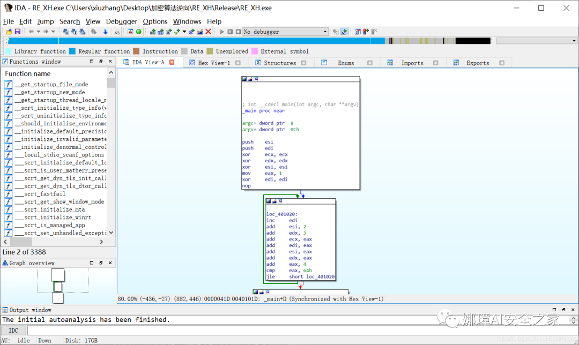
Task: Click the save database floppy icon
Action: click(x=17, y=32)
